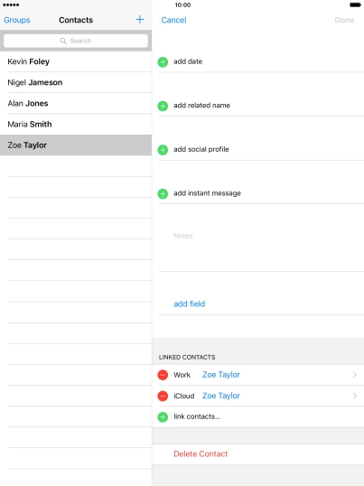Viewport: 364px width, 486px height.
Task: Open the Groups view
Action: click(17, 20)
